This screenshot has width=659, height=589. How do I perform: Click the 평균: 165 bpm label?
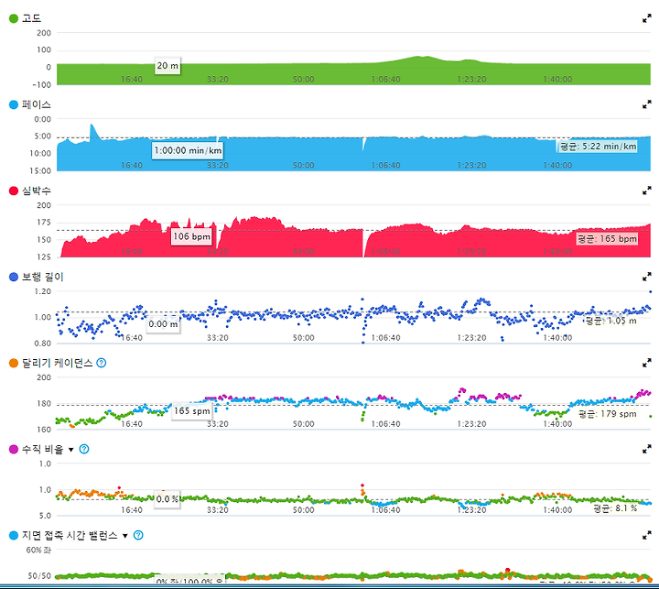click(x=607, y=238)
